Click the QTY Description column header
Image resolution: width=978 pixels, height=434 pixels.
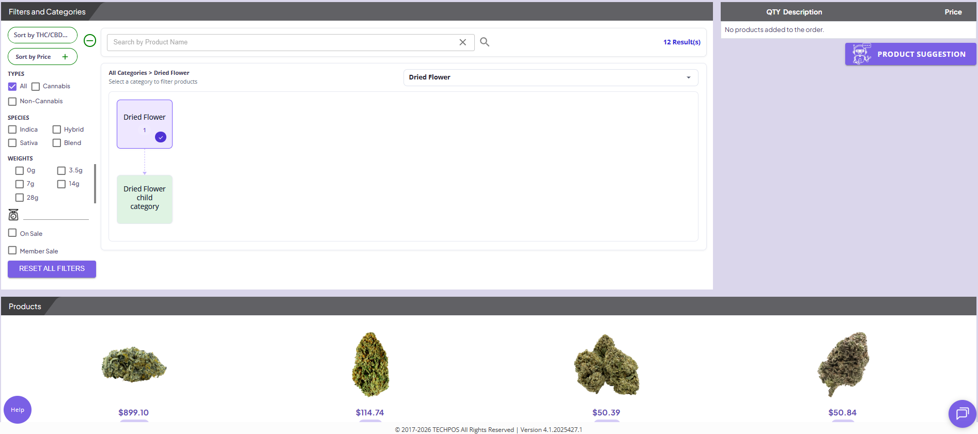pos(794,12)
